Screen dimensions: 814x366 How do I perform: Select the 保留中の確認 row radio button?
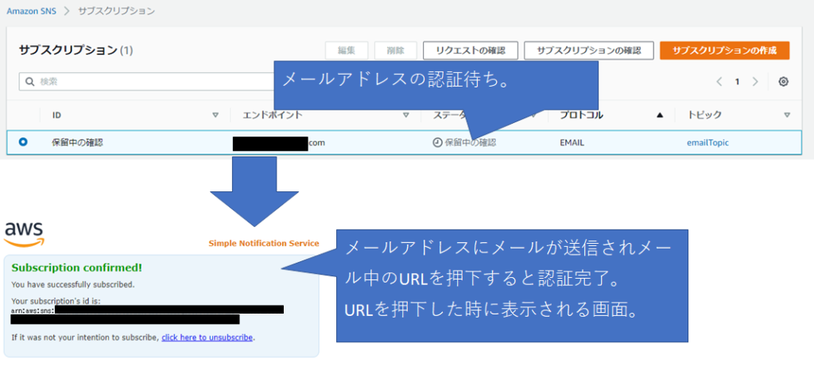click(x=23, y=141)
